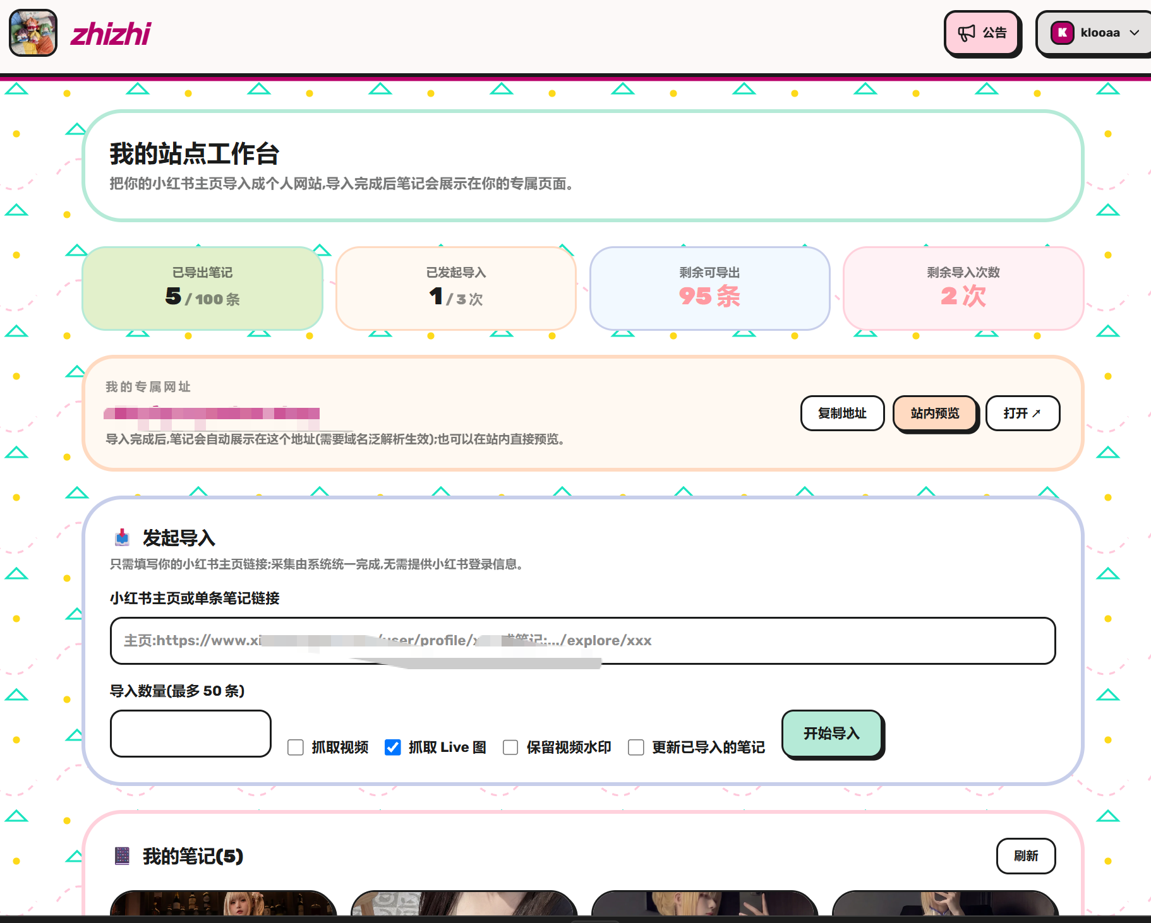
Task: Open 站内预览 in-site preview
Action: [x=935, y=414]
